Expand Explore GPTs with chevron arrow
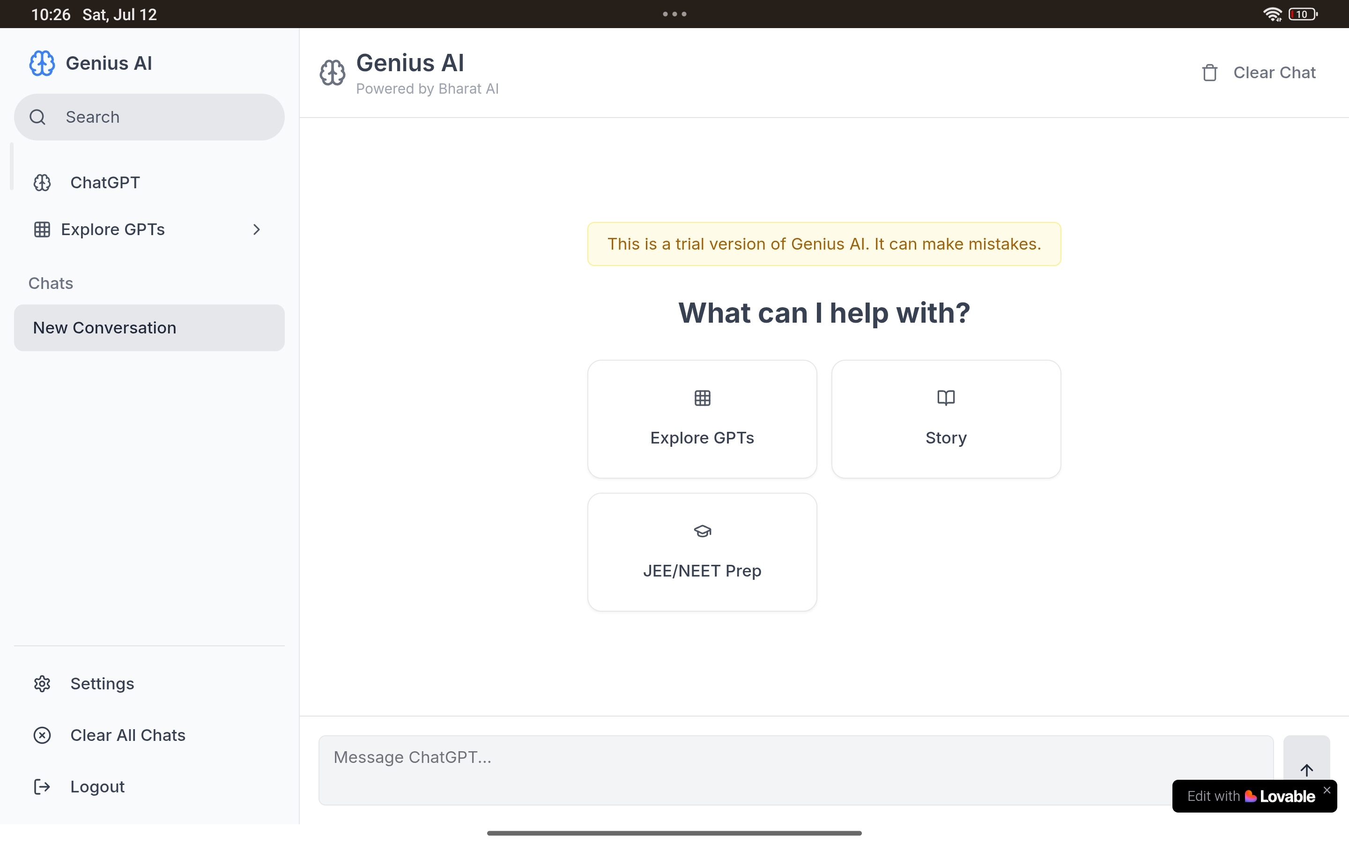Image resolution: width=1349 pixels, height=843 pixels. click(x=256, y=229)
